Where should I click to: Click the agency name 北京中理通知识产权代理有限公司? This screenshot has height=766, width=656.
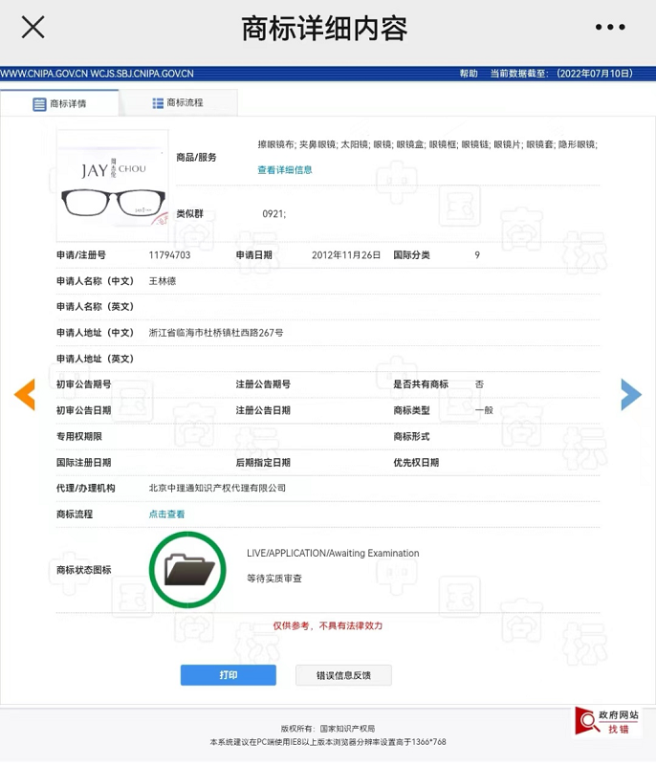click(x=217, y=488)
